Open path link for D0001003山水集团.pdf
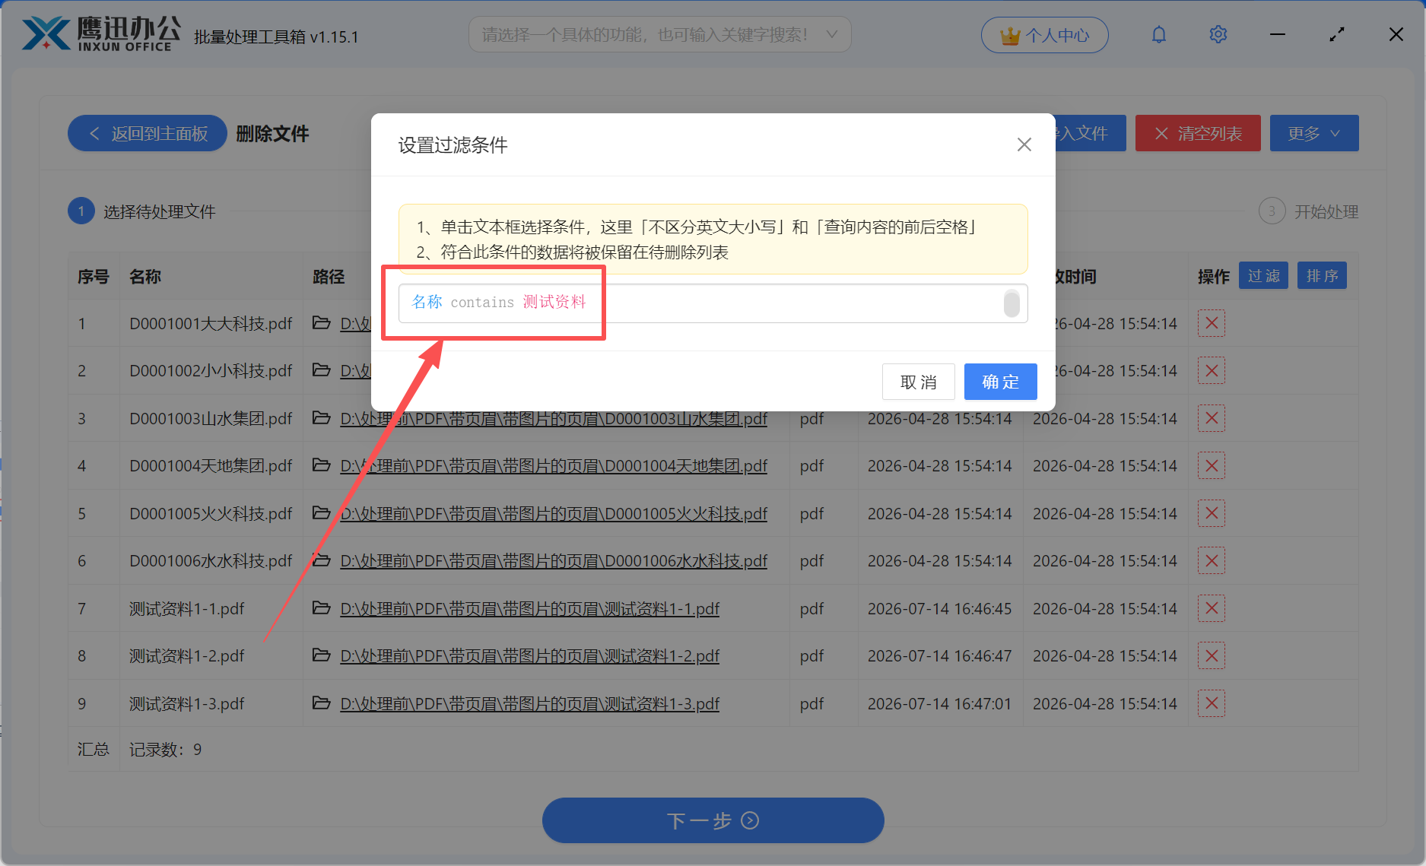The image size is (1426, 866). (554, 419)
